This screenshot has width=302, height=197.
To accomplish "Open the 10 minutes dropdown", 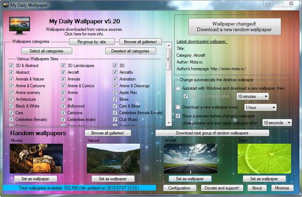I will coord(253,96).
